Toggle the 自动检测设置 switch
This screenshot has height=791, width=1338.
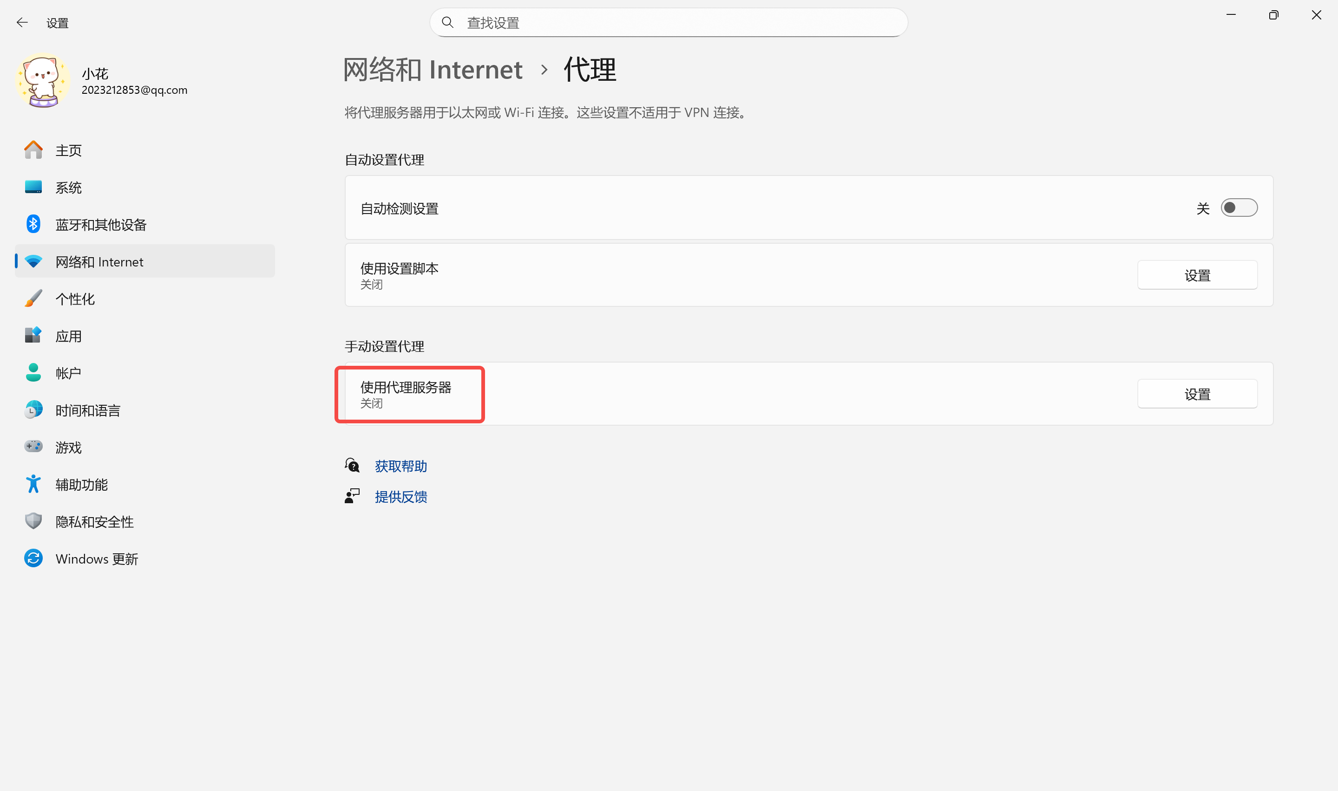1239,208
